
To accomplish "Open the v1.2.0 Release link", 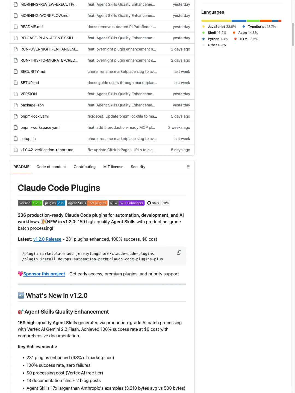I will click(47, 239).
